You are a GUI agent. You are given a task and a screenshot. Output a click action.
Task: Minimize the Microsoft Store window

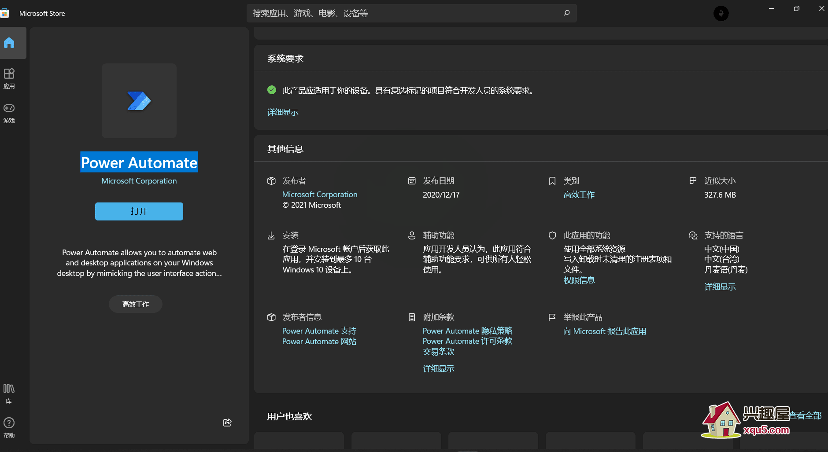[x=772, y=8]
